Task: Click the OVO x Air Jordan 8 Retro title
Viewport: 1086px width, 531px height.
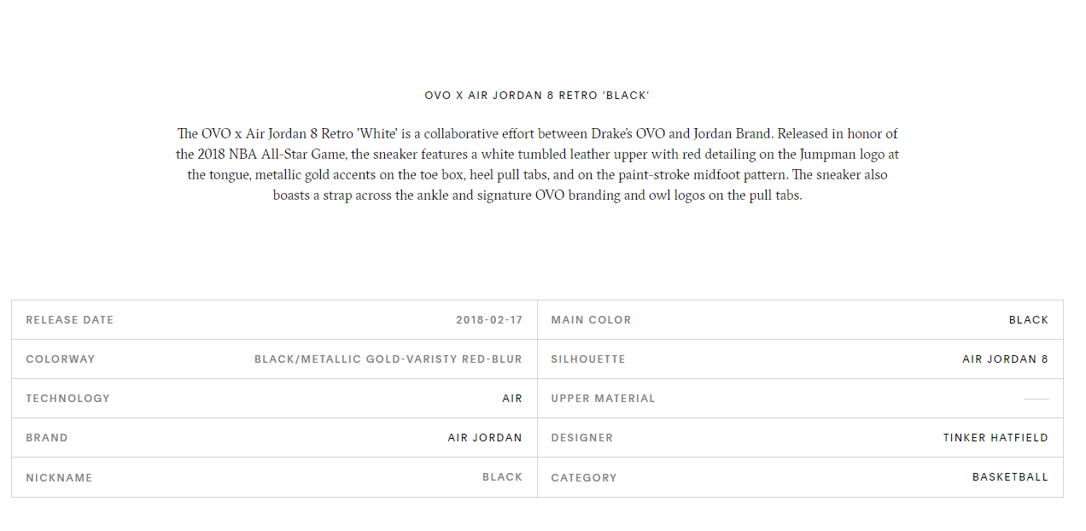Action: click(x=537, y=96)
